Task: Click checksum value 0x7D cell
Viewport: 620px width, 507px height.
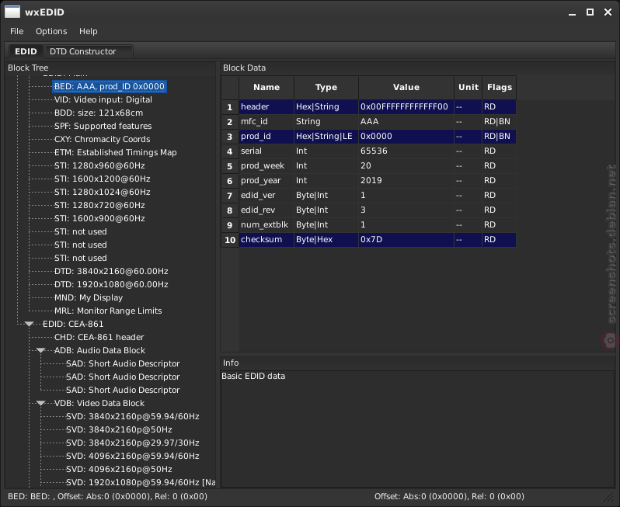Action: click(406, 239)
